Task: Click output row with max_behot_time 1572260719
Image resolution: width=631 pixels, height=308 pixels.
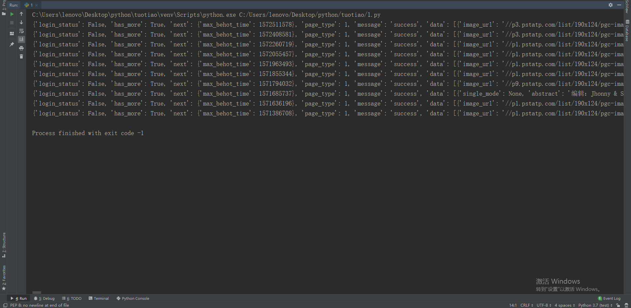Action: (328, 44)
